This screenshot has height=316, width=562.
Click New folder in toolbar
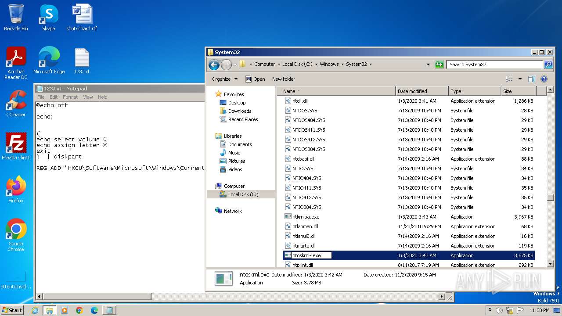pos(284,79)
